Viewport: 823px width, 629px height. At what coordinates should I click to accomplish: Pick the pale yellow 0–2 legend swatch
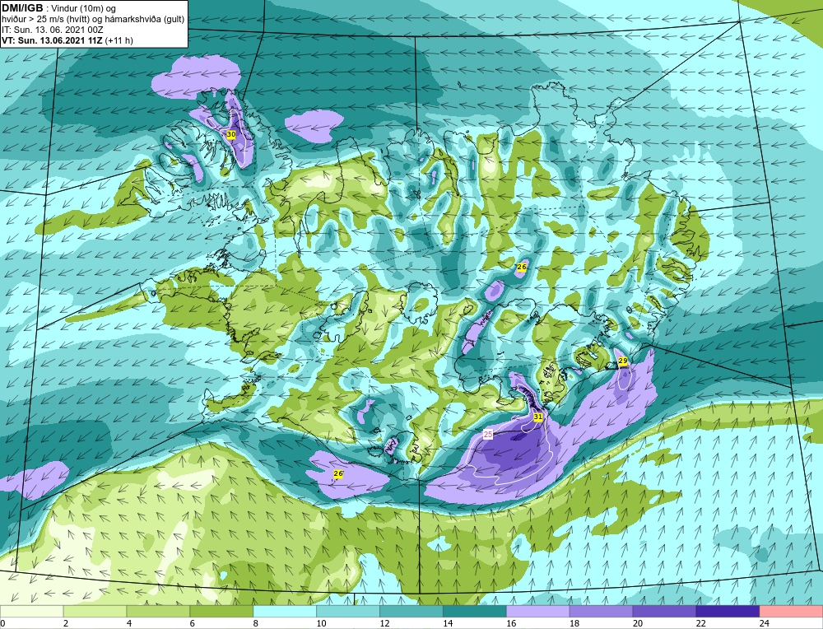(32, 611)
